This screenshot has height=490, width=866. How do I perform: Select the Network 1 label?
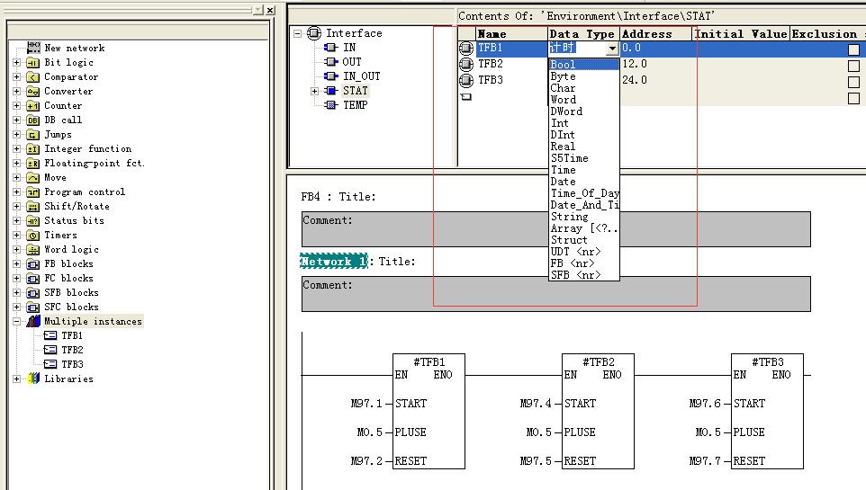tap(333, 262)
